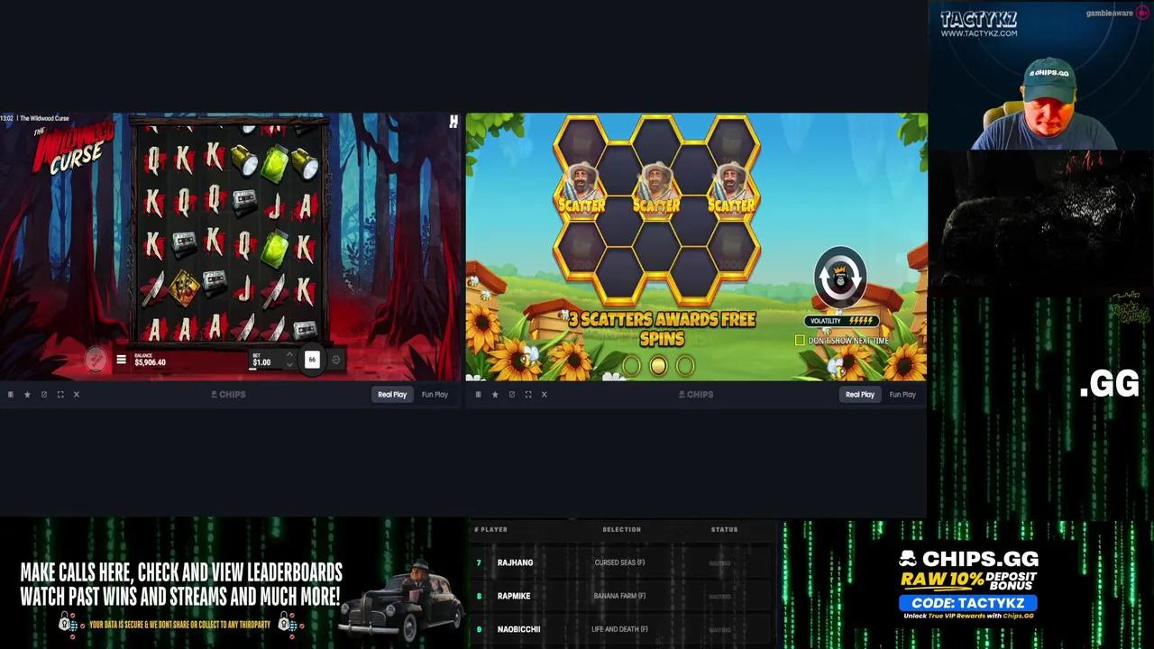Click the left Scatter beekeeper symbol
Viewport: 1154px width, 649px height.
point(582,187)
